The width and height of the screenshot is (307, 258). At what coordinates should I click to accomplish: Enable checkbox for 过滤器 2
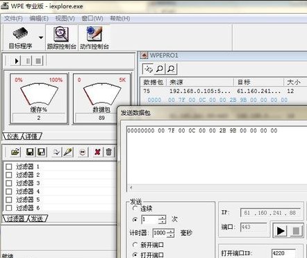(9, 175)
